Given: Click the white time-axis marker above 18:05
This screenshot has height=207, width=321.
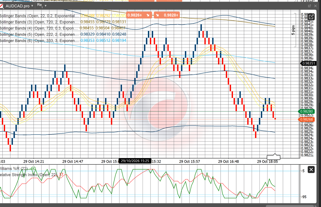Looking at the screenshot, I should [x=274, y=157].
